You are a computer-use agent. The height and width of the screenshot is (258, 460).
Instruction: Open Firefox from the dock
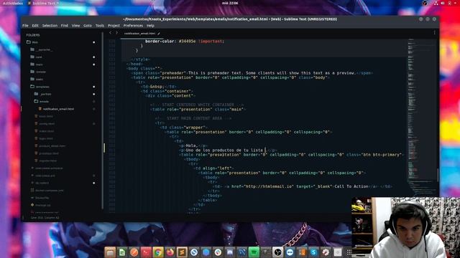170,252
